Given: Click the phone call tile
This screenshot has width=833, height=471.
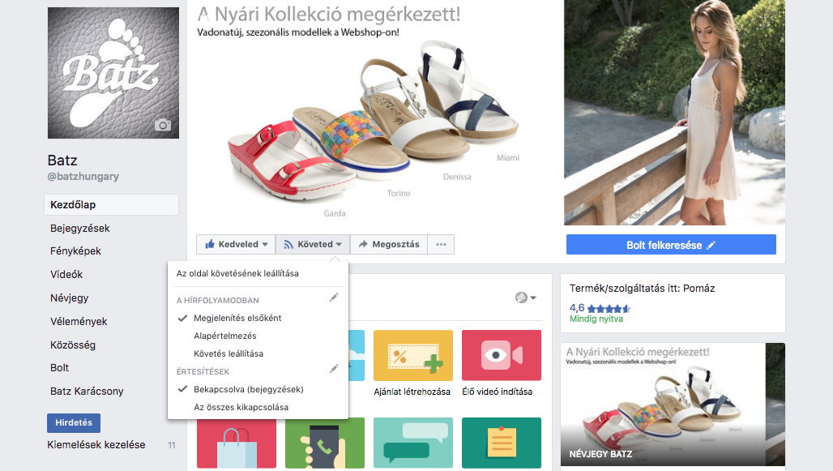Looking at the screenshot, I should (x=325, y=443).
